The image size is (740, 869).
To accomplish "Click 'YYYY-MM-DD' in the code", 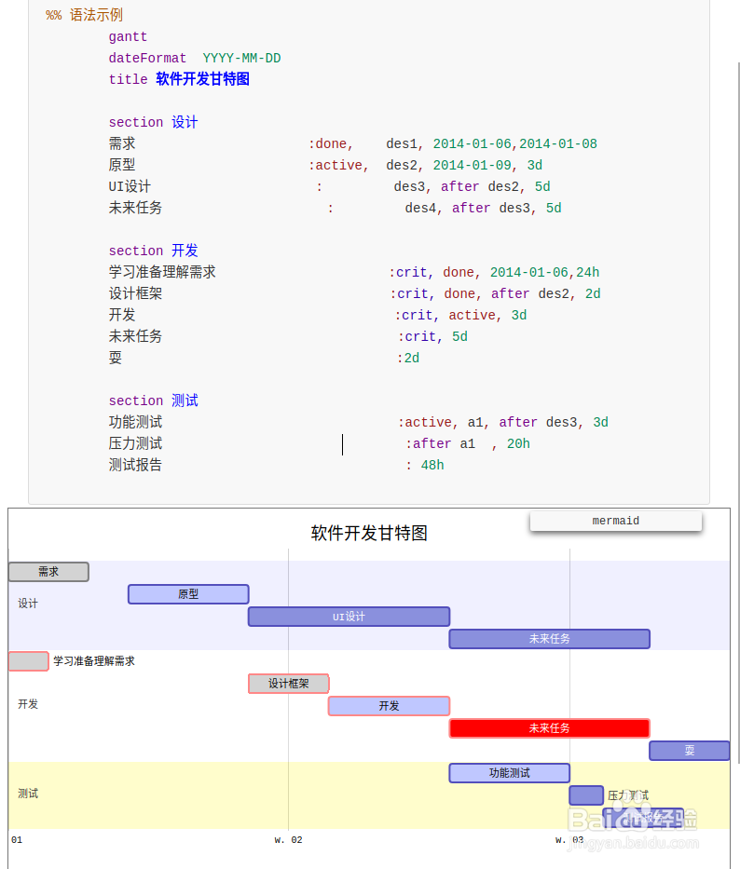I will 242,58.
